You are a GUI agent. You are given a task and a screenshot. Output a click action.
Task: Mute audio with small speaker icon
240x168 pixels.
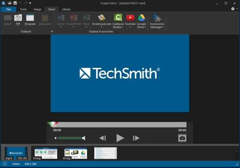[55, 138]
